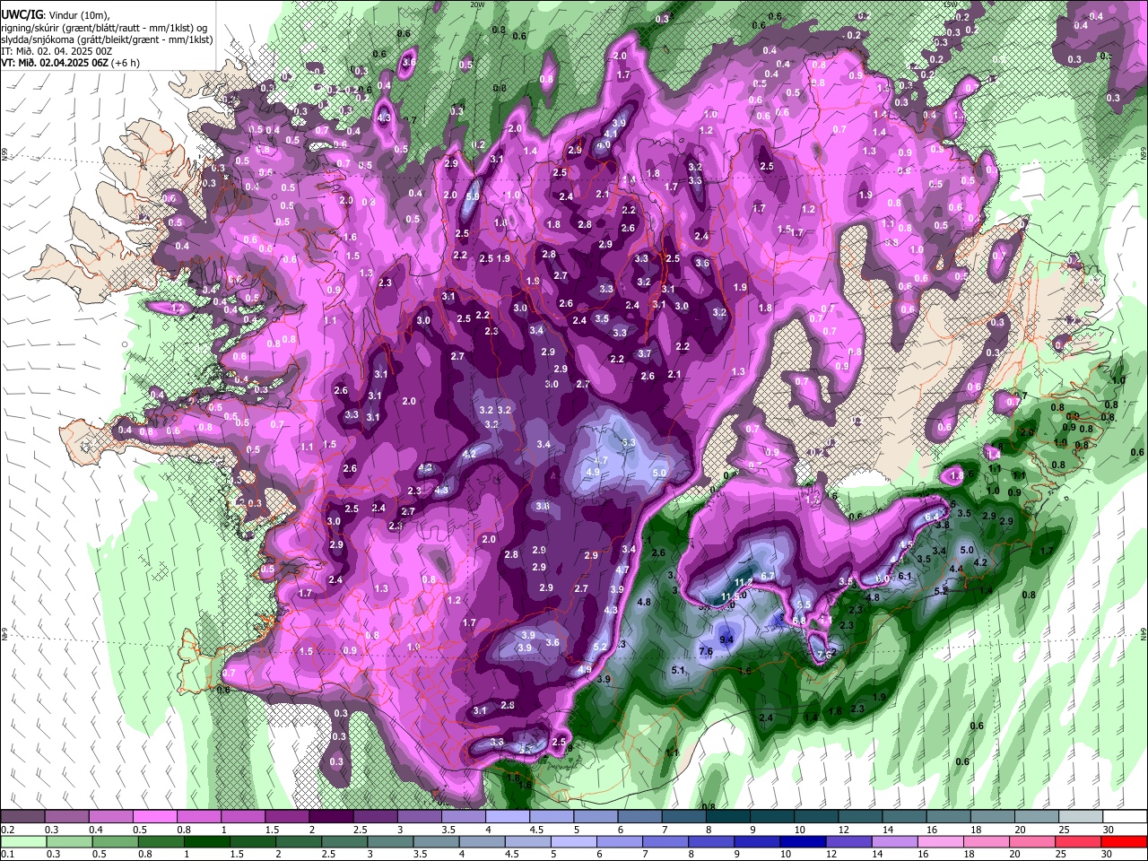Click the teal 12–14 snow legend swatch

pyautogui.click(x=858, y=817)
